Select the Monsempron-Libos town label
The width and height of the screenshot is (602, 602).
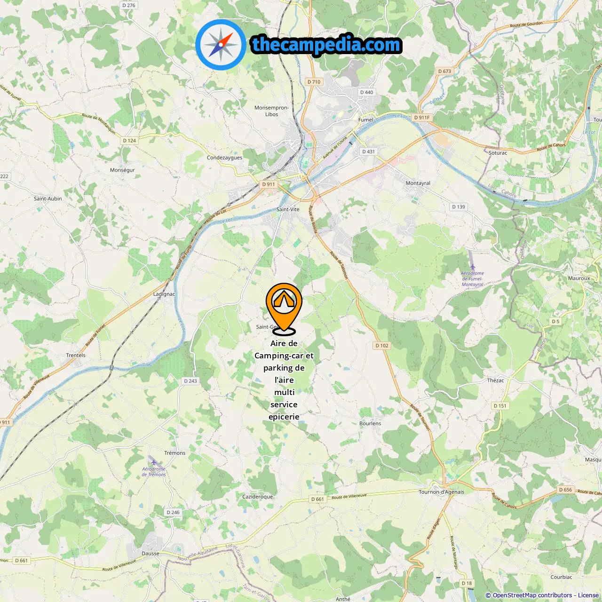coord(271,111)
